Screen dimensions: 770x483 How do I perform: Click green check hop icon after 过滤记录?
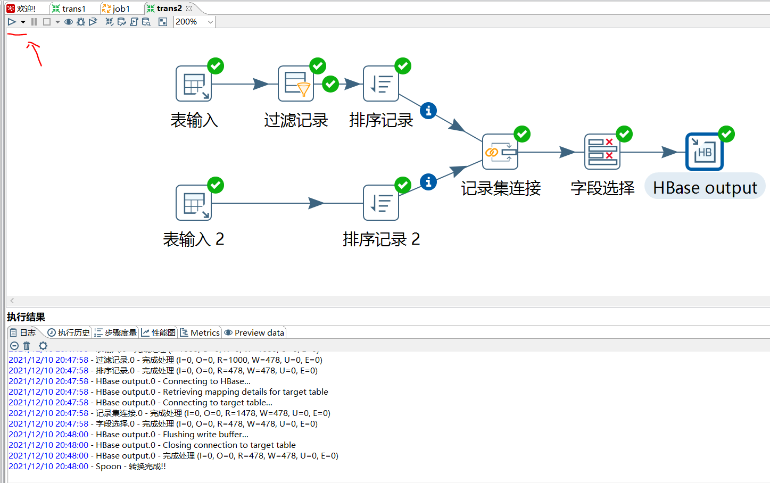tap(330, 84)
